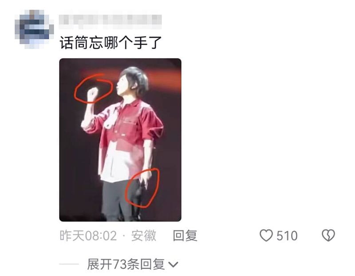The height and width of the screenshot is (276, 355).
Task: Click the 安徽 location label
Action: (x=144, y=236)
